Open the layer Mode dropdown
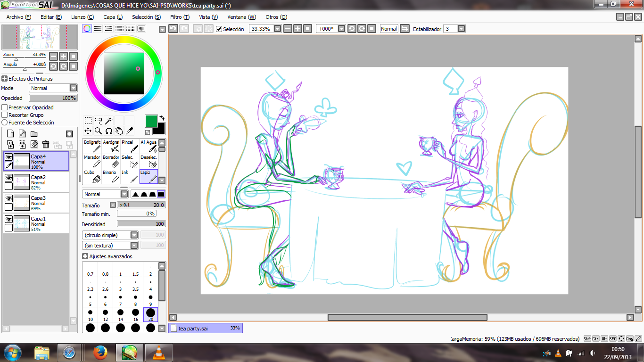The height and width of the screenshot is (362, 644). tap(53, 88)
